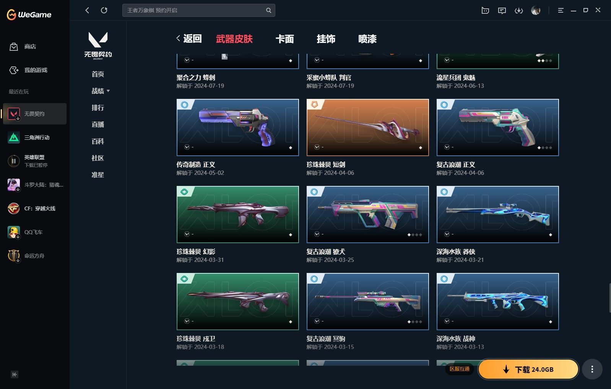Open the folder icon in title bar
The image size is (611, 389).
coord(485,11)
